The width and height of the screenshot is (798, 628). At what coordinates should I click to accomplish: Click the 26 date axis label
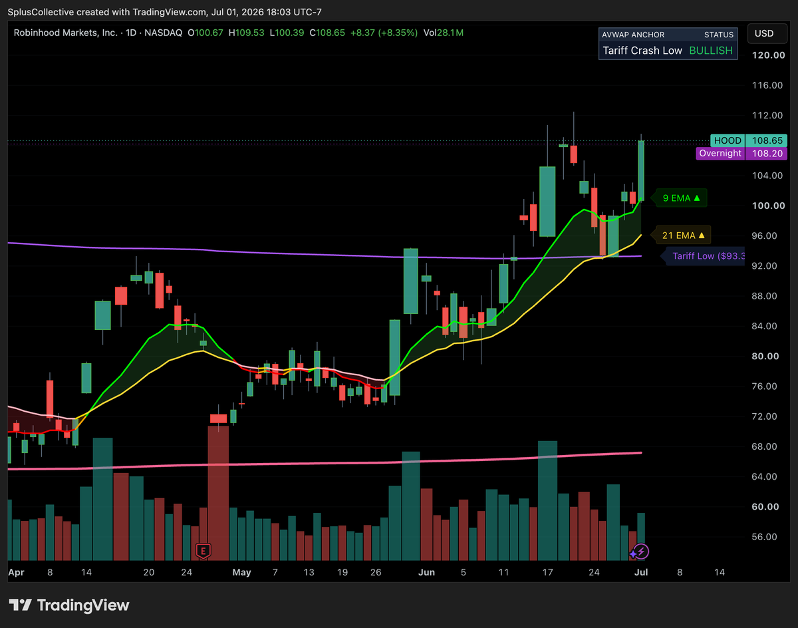(376, 572)
